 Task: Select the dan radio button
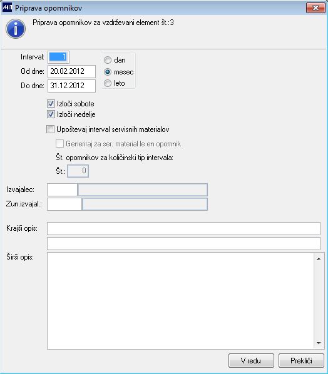[108, 60]
